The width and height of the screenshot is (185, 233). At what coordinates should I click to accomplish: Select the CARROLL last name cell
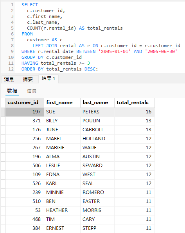click(97, 130)
